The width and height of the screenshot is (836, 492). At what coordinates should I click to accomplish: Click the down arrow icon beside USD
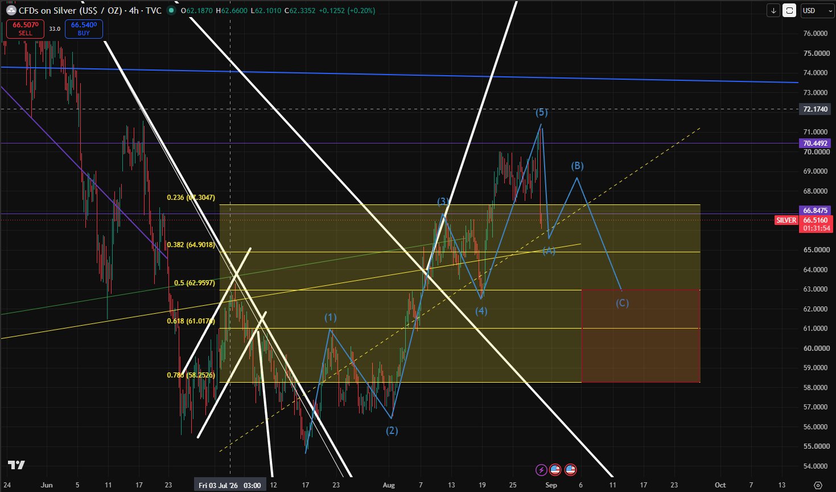(773, 10)
